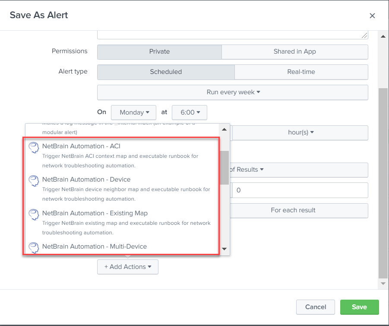Click the NetBrain Automation - Multi-Device icon
This screenshot has height=326, width=389.
tap(34, 247)
